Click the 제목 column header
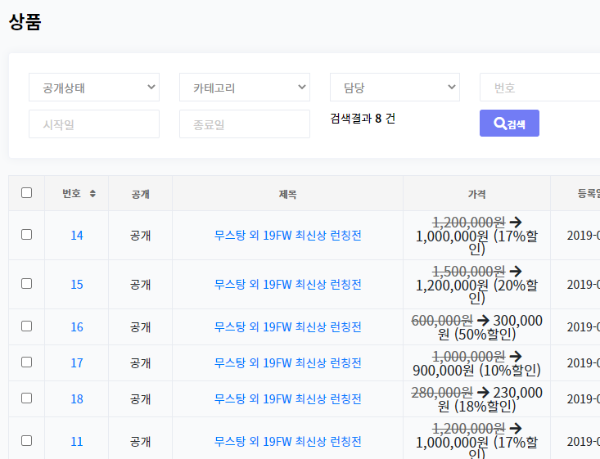The image size is (600, 459). [x=287, y=194]
